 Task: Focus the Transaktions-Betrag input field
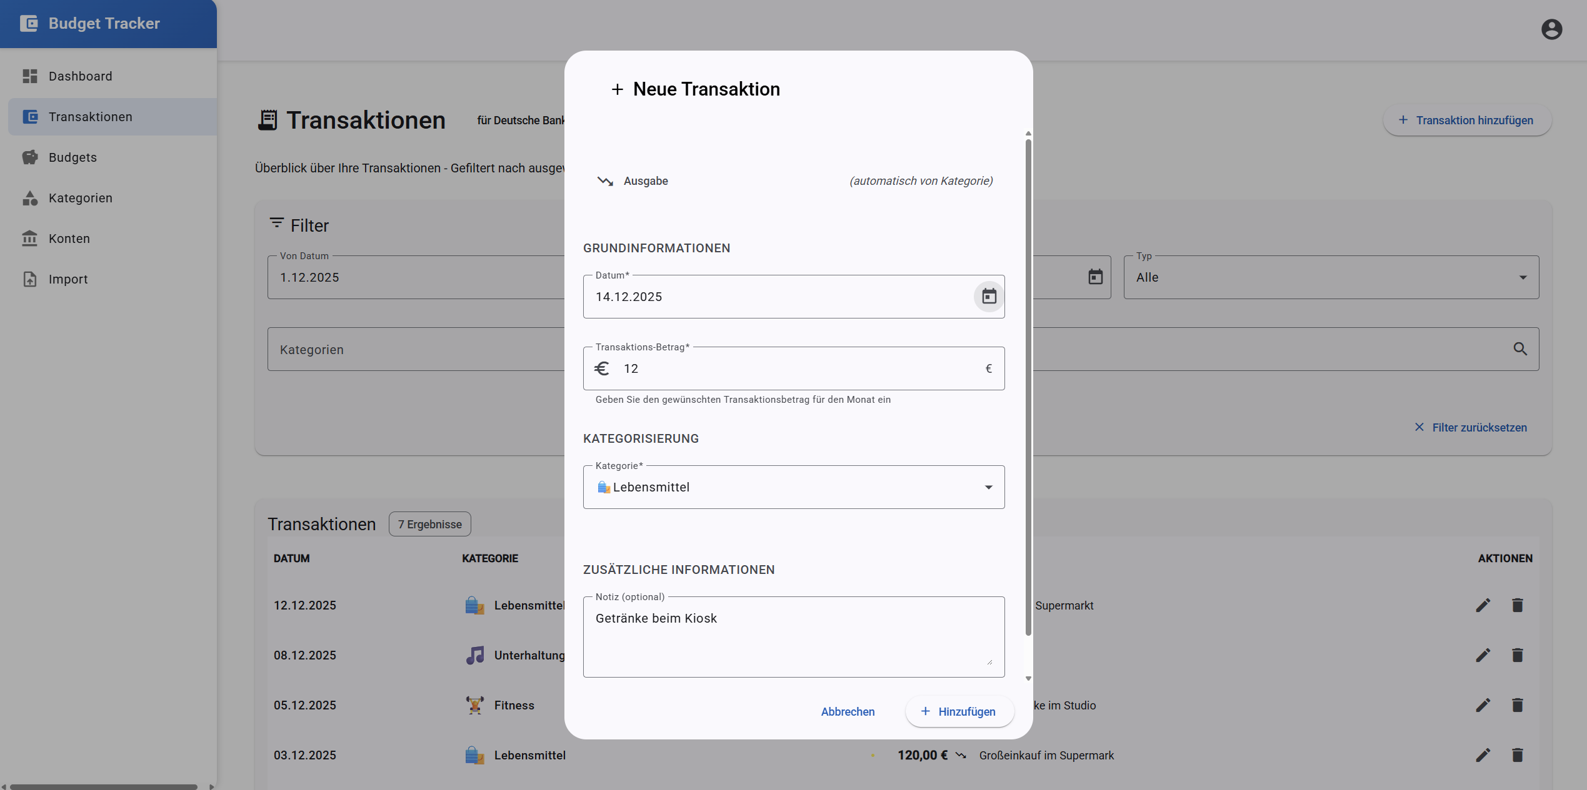coord(794,368)
